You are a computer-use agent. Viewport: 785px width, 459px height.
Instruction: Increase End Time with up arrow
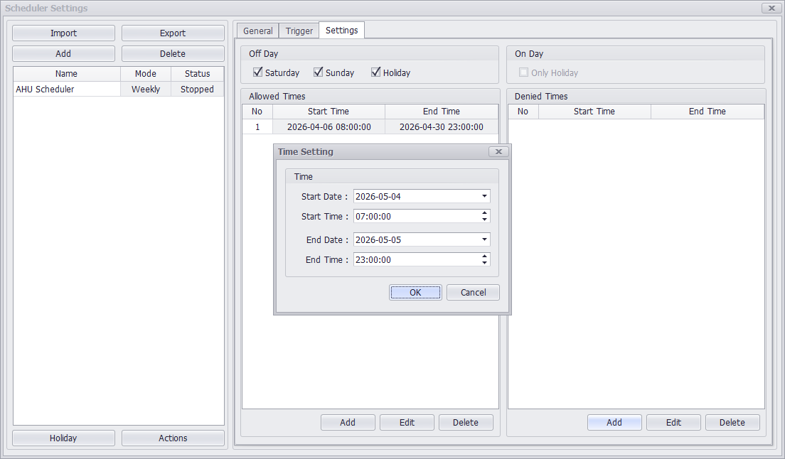(484, 256)
